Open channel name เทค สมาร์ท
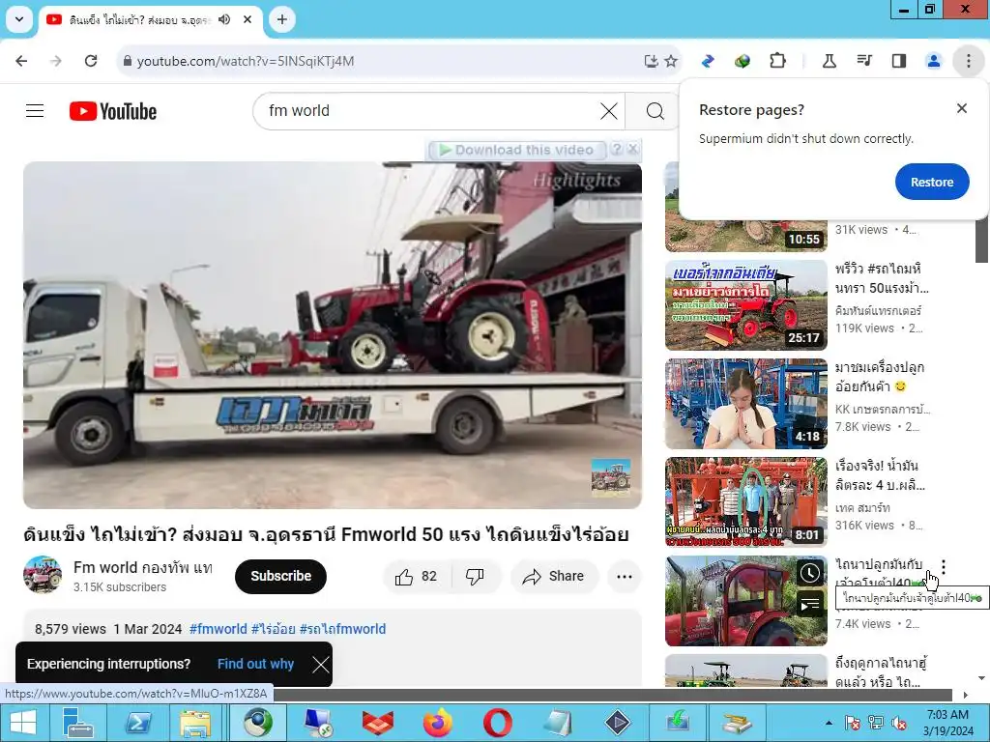Viewport: 990px width, 742px height. pyautogui.click(x=862, y=507)
